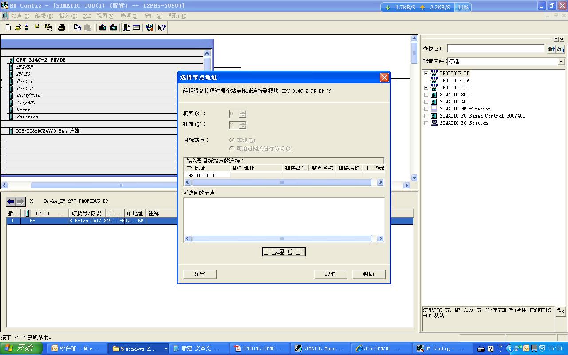Expand the SIMATIC PC Station tree node

426,123
